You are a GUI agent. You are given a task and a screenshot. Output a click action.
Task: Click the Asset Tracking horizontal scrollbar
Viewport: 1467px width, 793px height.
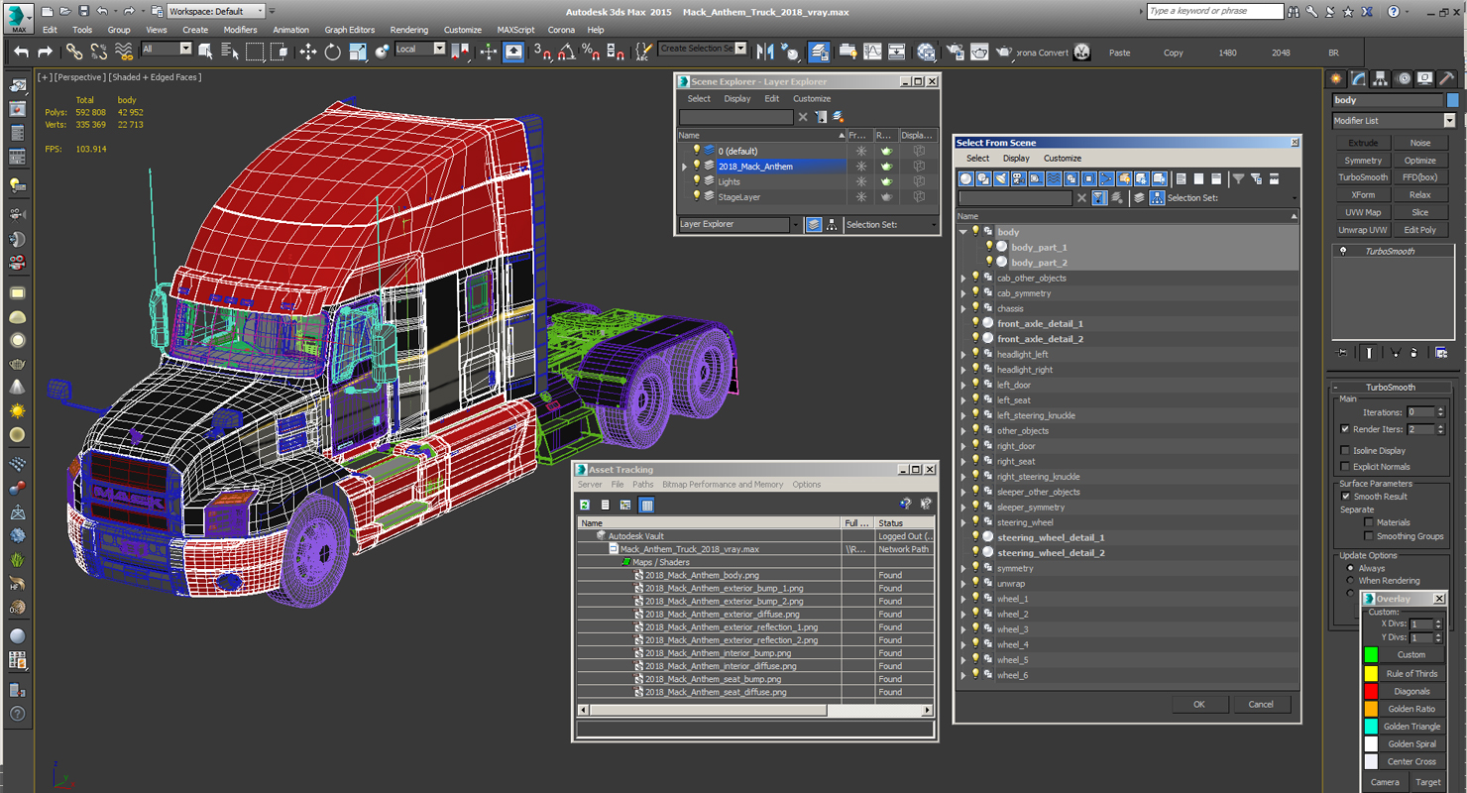coord(756,710)
